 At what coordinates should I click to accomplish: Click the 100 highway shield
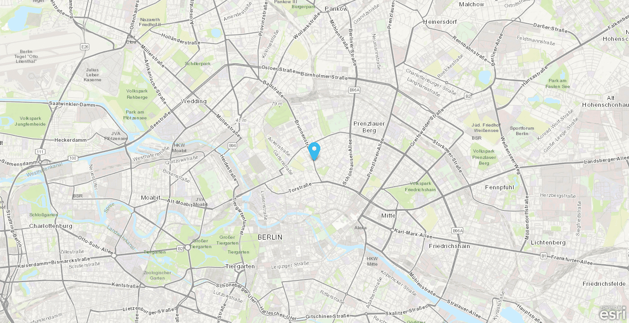click(73, 158)
